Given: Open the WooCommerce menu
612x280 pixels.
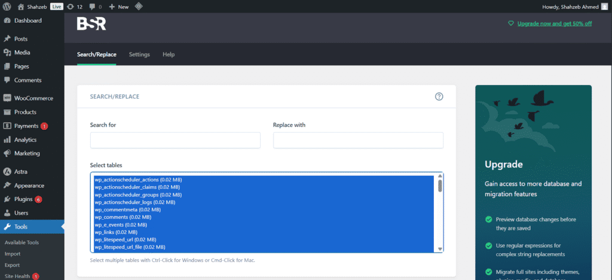Looking at the screenshot, I should click(32, 98).
